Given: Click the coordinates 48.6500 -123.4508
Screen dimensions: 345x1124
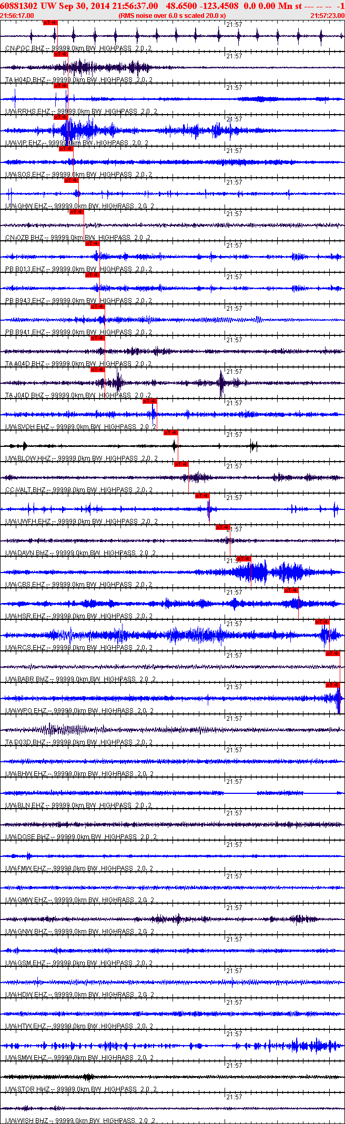Looking at the screenshot, I should (202, 6).
